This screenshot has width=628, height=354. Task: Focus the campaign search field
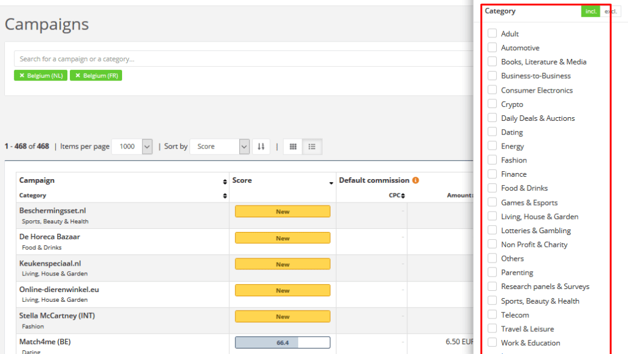tap(243, 59)
